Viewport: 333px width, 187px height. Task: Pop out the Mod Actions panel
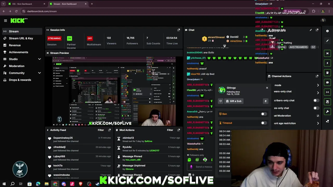click(178, 130)
